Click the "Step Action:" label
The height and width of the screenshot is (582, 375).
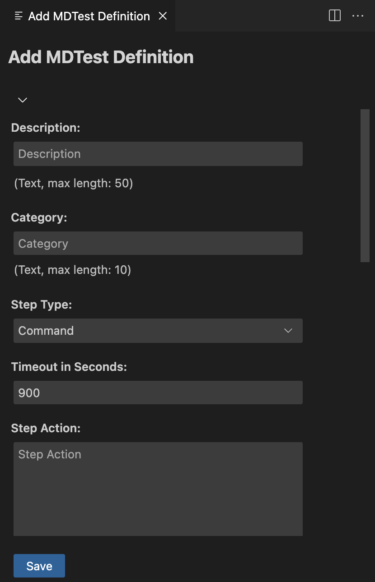click(x=46, y=428)
